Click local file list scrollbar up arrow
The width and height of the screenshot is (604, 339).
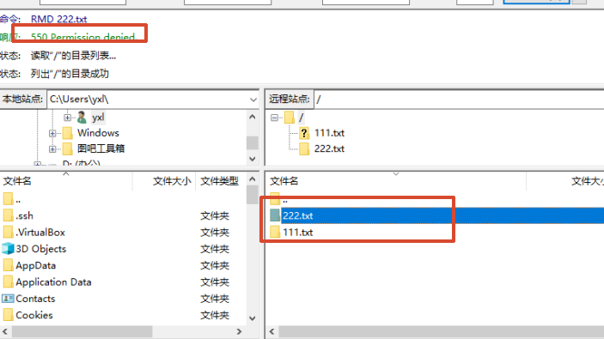point(253,179)
